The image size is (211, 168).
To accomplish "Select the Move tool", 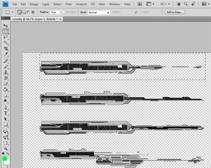I will point(6,25).
